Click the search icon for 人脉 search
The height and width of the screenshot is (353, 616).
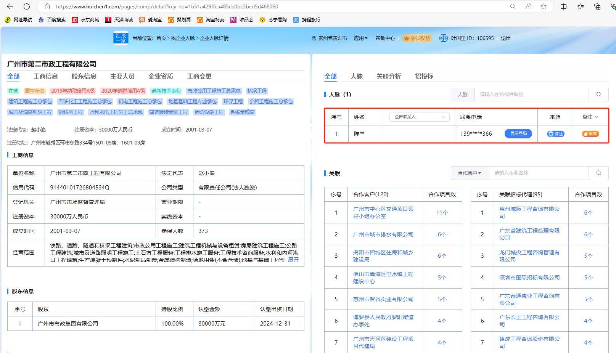[x=598, y=95]
